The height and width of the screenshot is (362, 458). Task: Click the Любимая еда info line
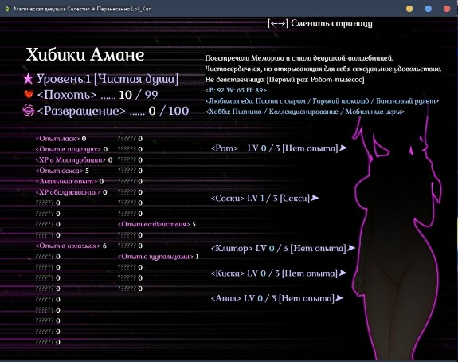tap(322, 101)
